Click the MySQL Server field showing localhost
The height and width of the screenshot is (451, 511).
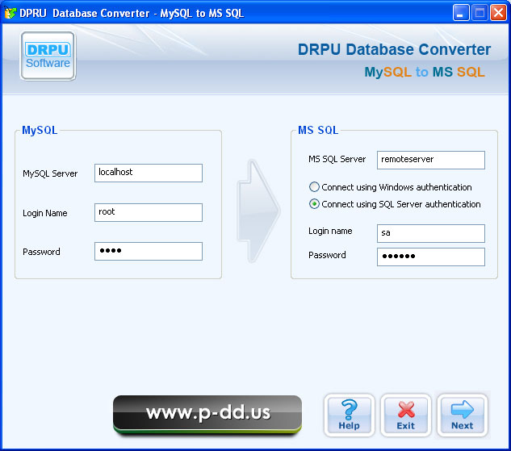coord(149,173)
